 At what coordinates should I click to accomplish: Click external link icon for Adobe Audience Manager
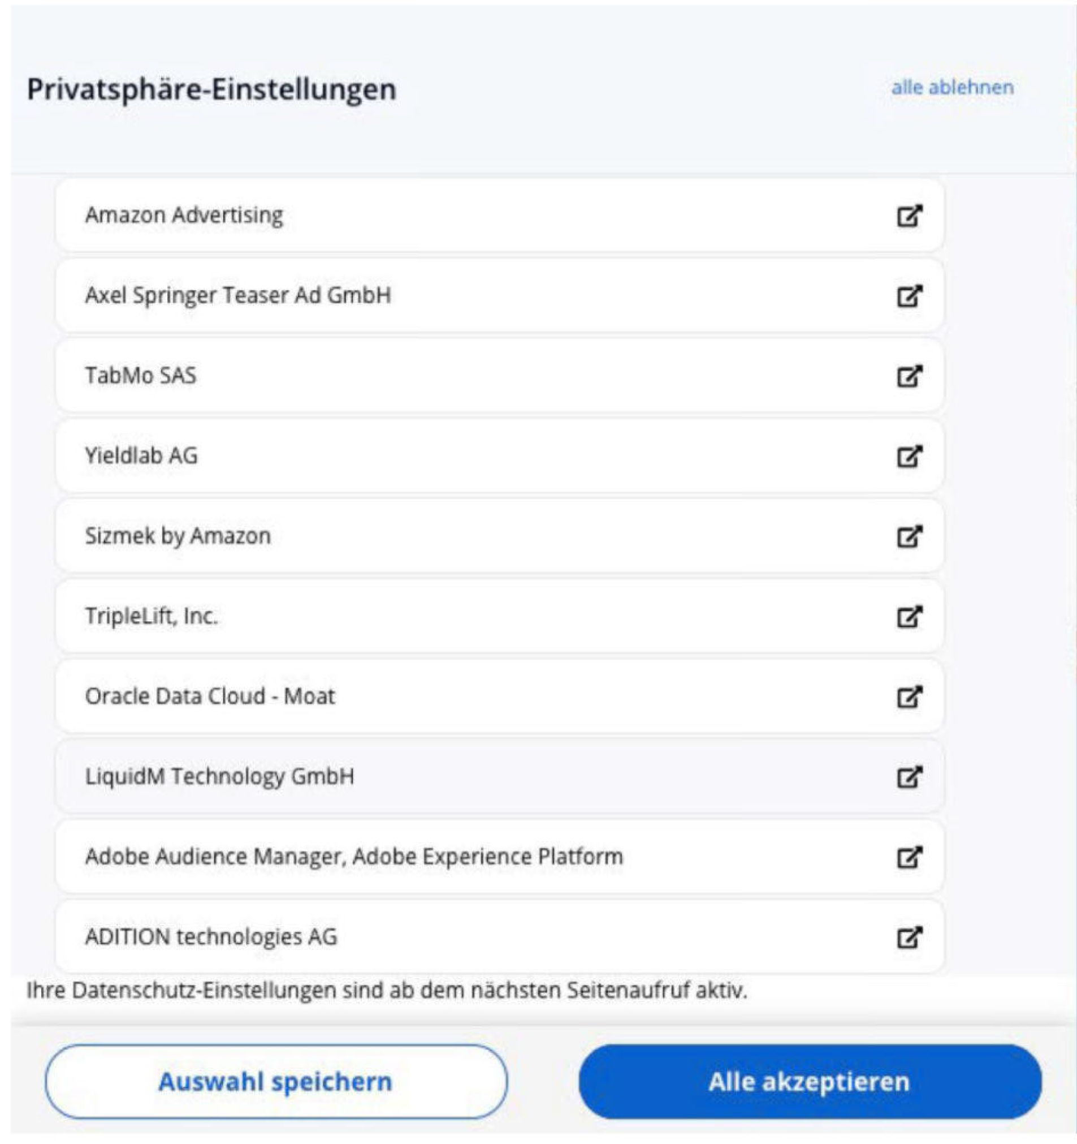coord(910,857)
